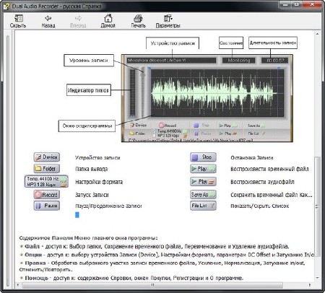Click the Device button image in legend
The width and height of the screenshot is (325, 293).
46,157
